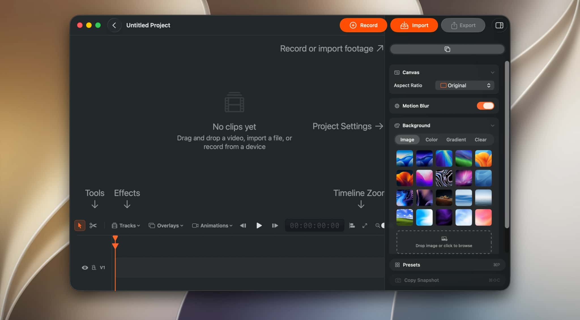Zoom out the timeline with the magnifier icon
Screen dimensions: 580x320
(378, 225)
